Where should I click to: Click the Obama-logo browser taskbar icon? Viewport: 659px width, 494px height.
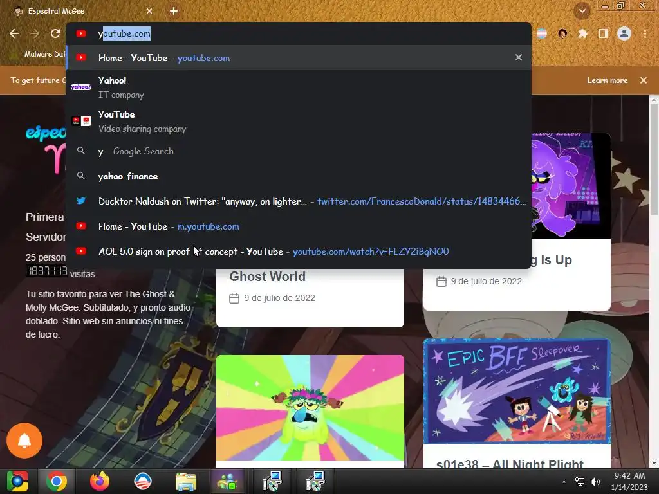(142, 481)
